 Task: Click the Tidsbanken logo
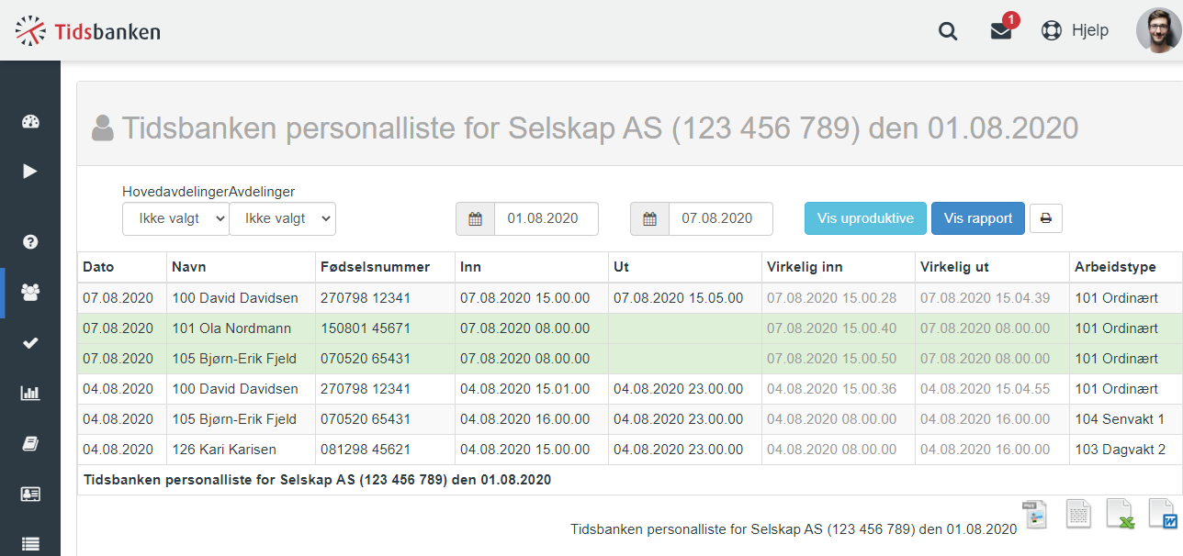(x=88, y=31)
